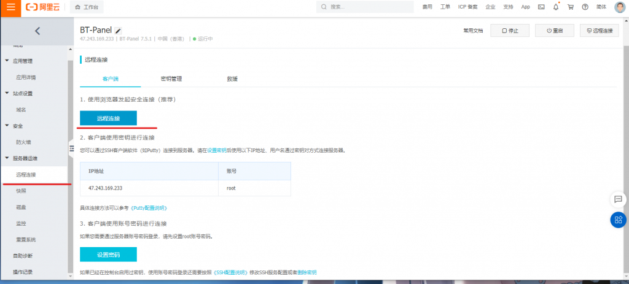Open the chat bubble feedback widget
This screenshot has width=629, height=284.
[618, 199]
